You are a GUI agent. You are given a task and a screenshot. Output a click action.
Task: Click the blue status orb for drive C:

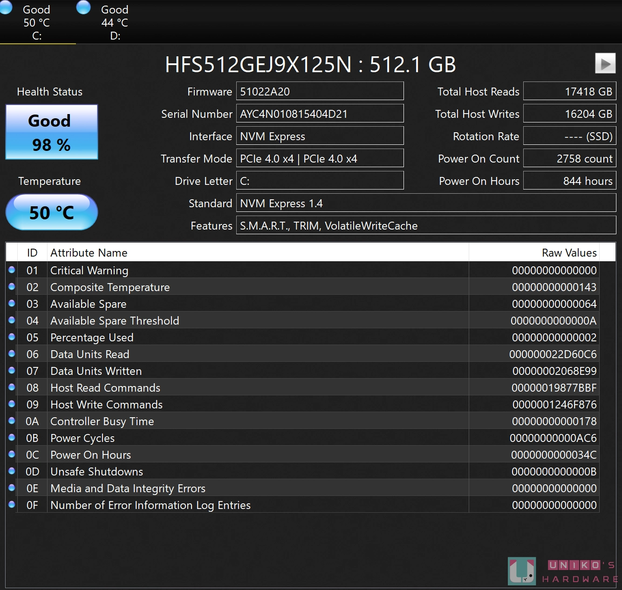pos(6,7)
